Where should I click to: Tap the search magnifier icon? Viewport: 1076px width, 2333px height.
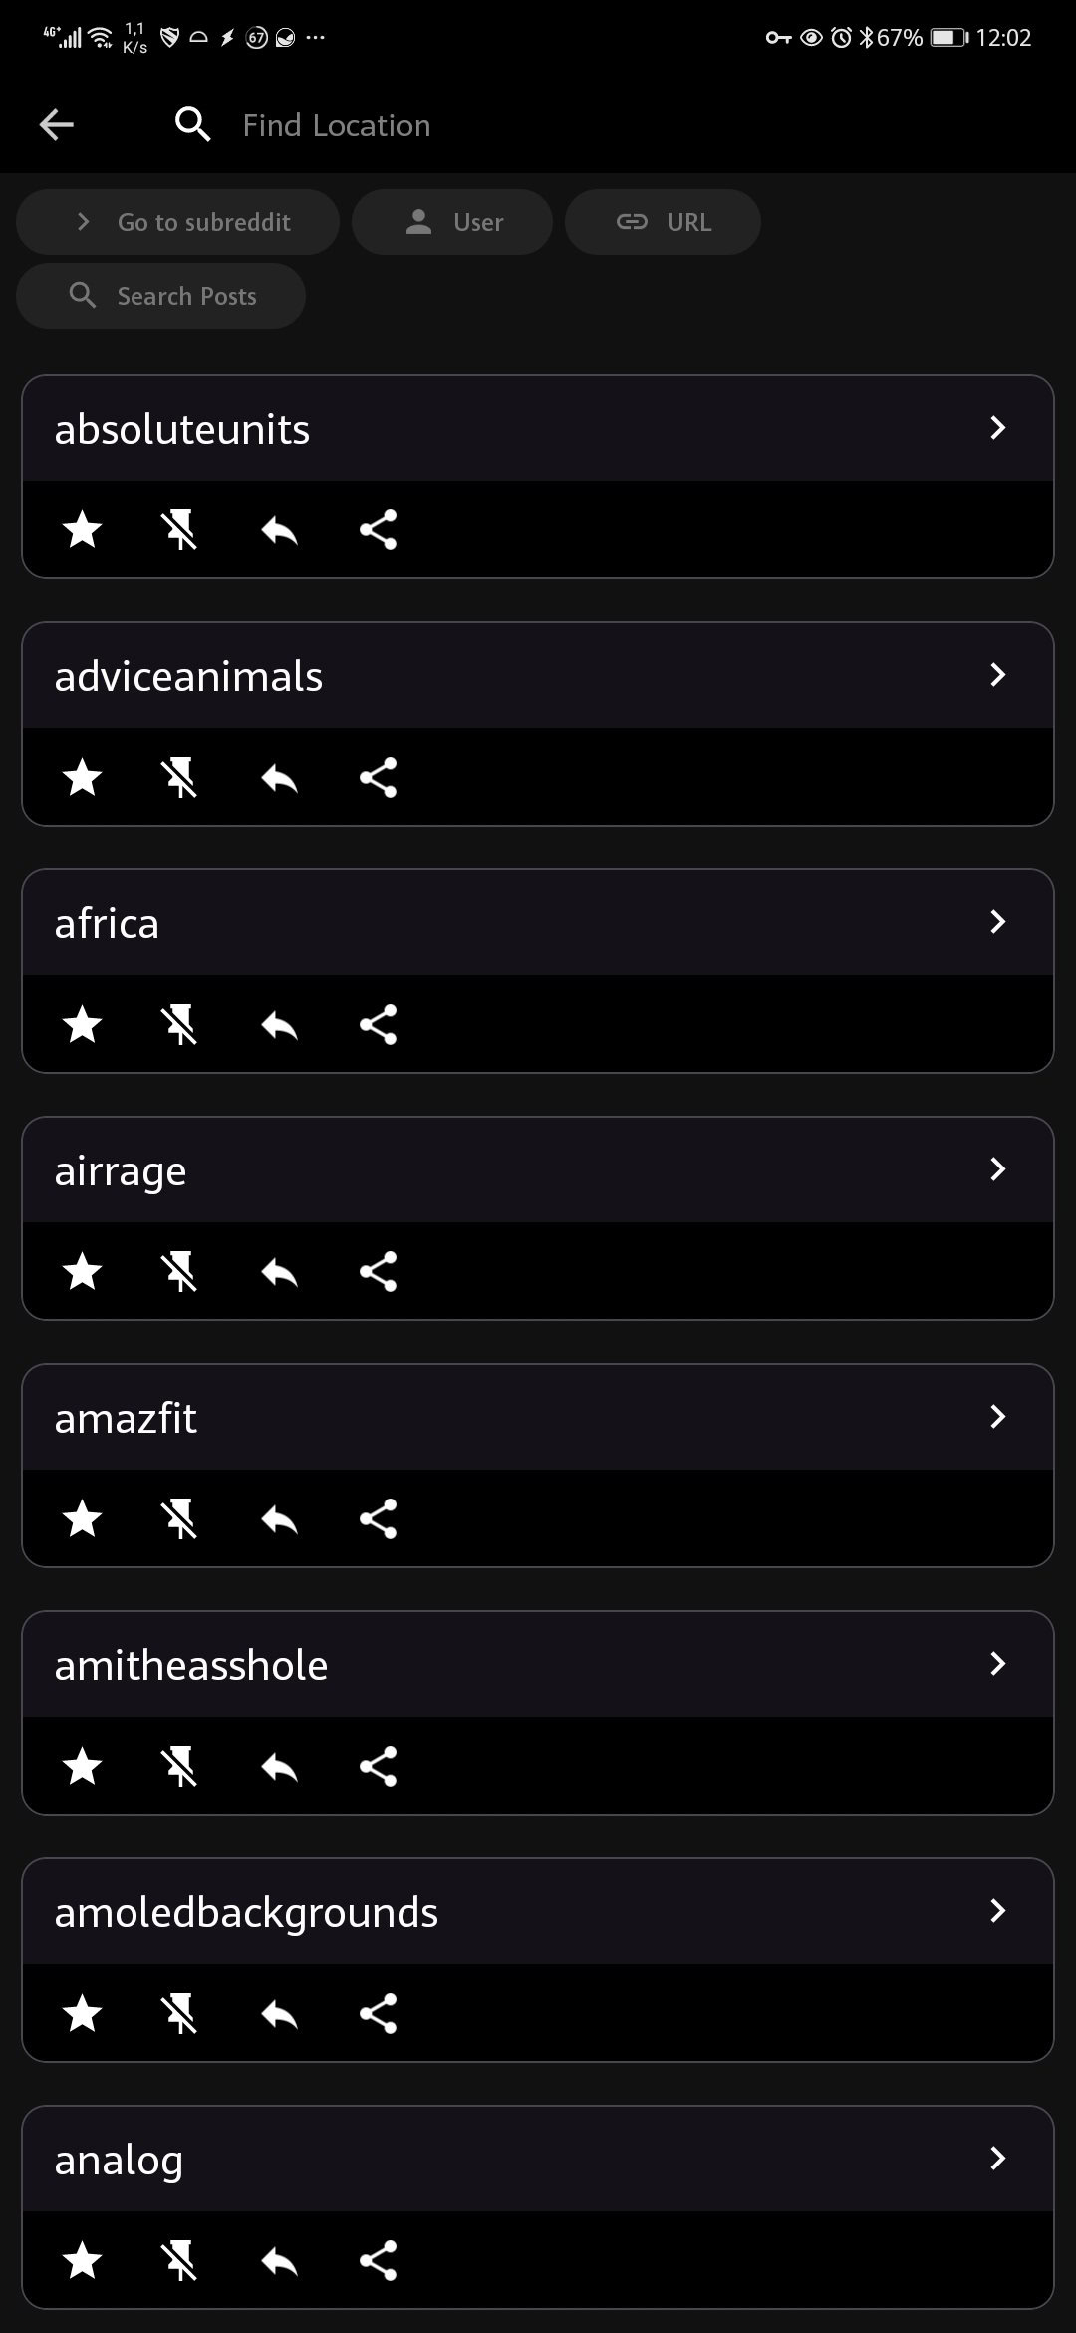192,125
